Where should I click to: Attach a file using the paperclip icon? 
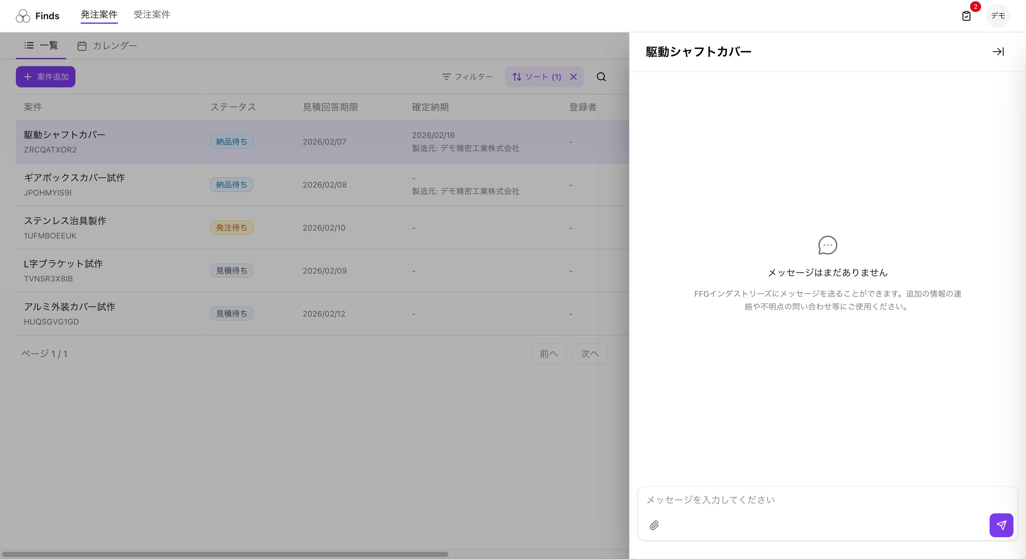(654, 526)
